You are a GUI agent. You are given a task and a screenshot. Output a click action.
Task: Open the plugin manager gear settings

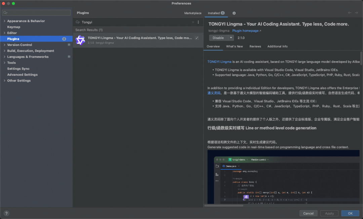click(x=234, y=13)
